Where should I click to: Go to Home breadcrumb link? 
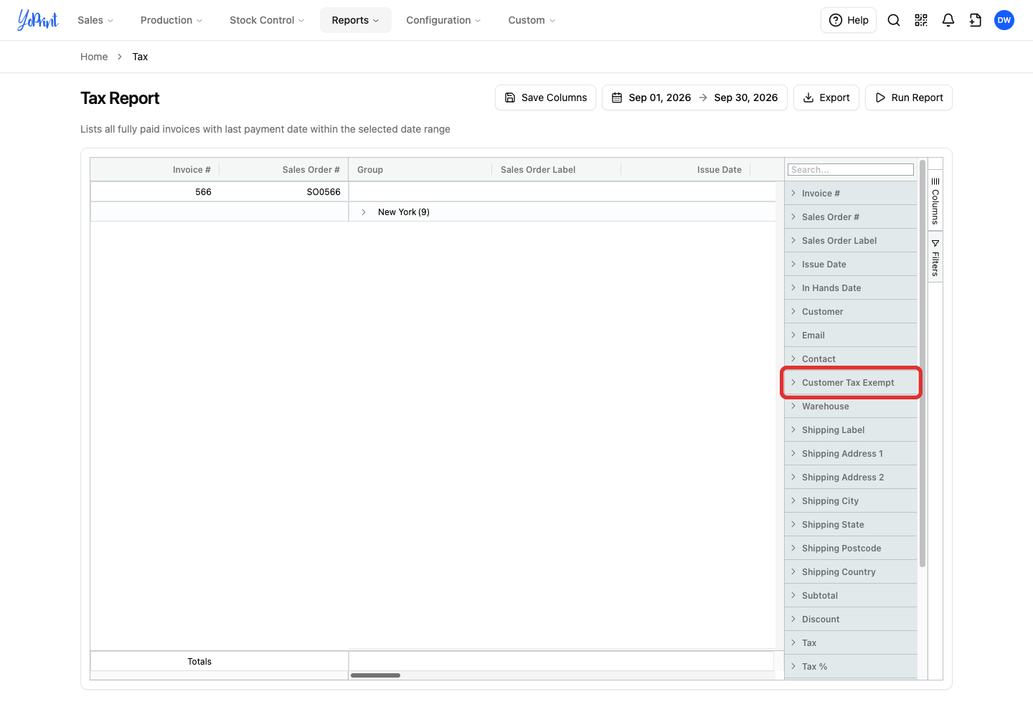coord(94,57)
